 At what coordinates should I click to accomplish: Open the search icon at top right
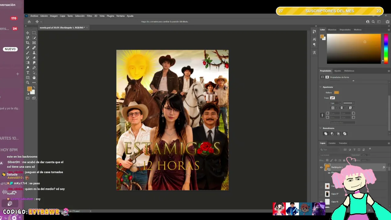click(373, 22)
